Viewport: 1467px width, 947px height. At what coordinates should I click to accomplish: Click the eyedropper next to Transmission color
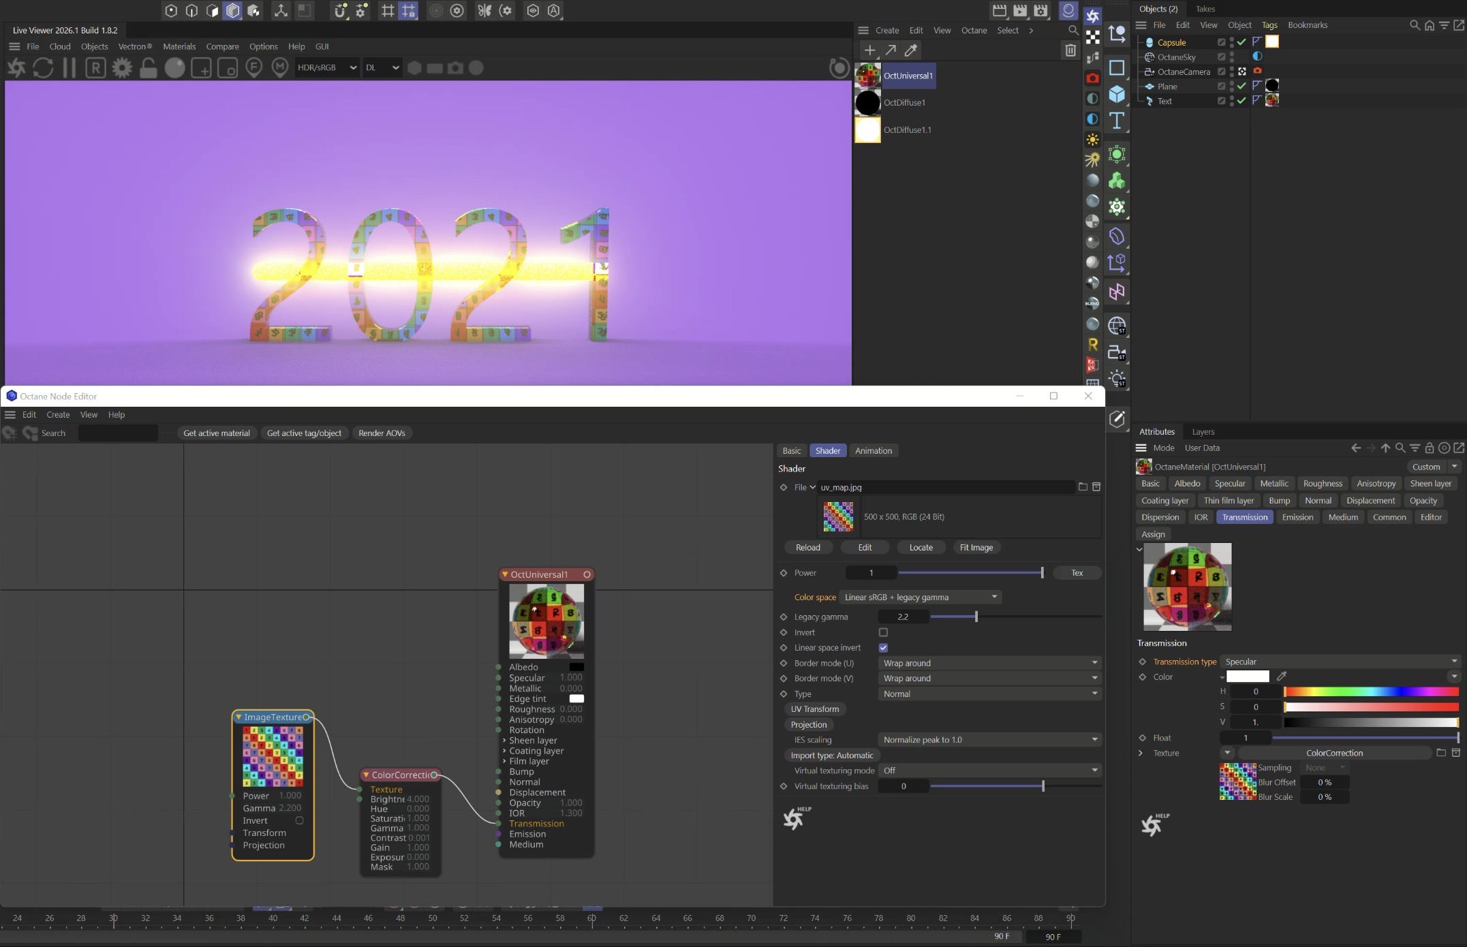point(1282,677)
